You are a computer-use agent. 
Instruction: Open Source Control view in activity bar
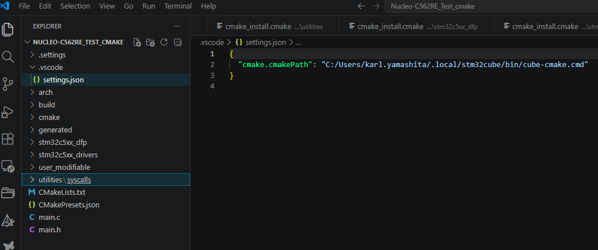click(8, 84)
